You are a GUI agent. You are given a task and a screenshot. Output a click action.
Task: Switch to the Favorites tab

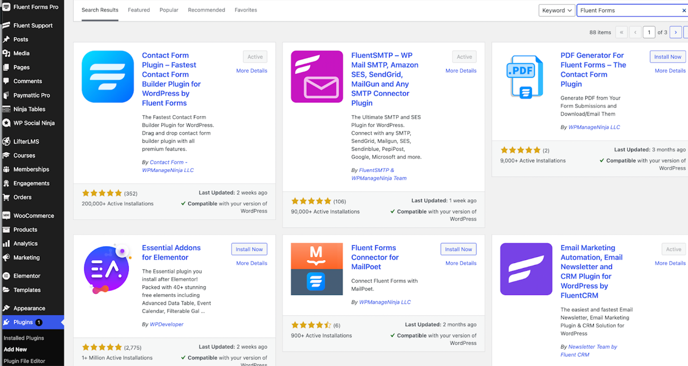[246, 10]
